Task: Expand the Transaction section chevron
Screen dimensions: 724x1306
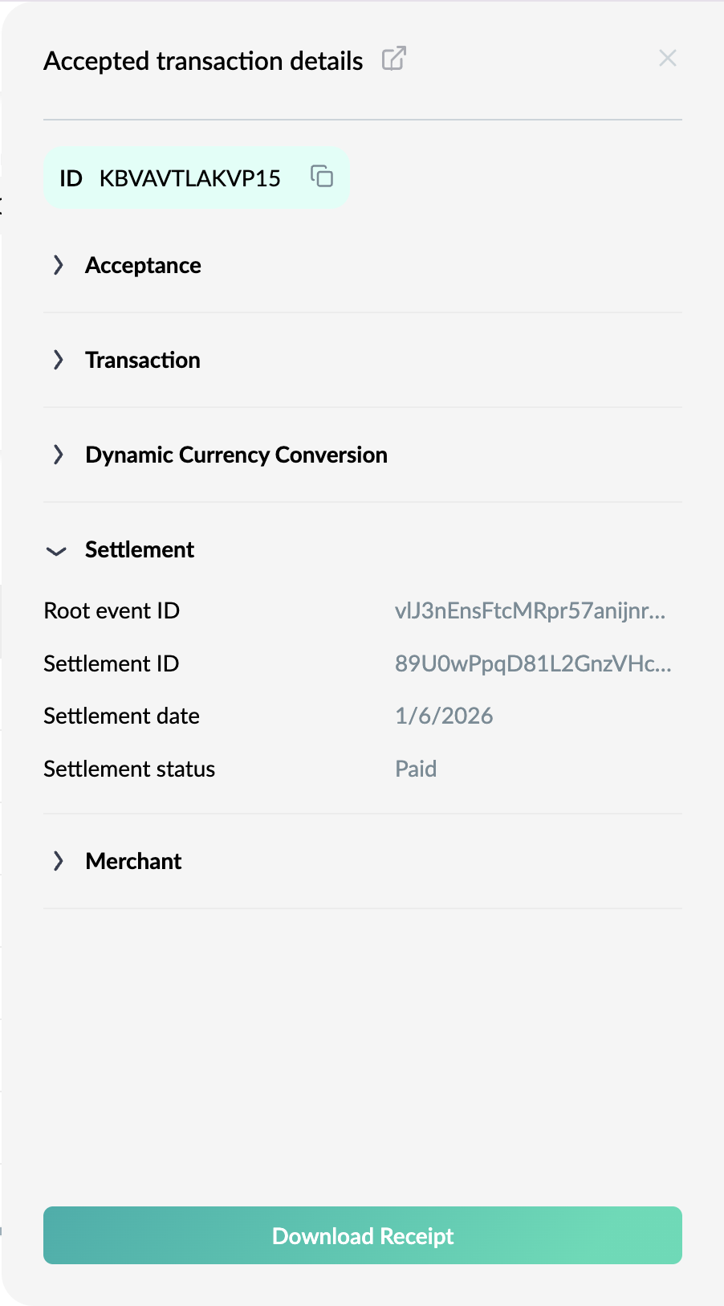Action: click(58, 360)
